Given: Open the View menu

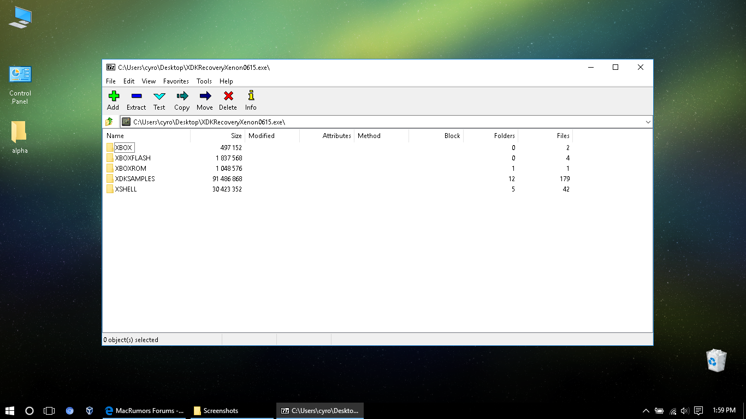Looking at the screenshot, I should coord(149,81).
